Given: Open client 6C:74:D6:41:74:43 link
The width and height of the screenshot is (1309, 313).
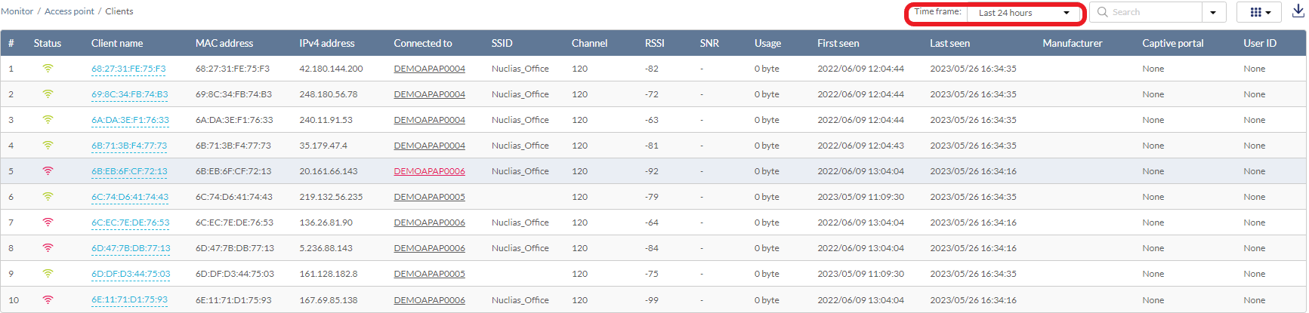Looking at the screenshot, I should point(130,197).
